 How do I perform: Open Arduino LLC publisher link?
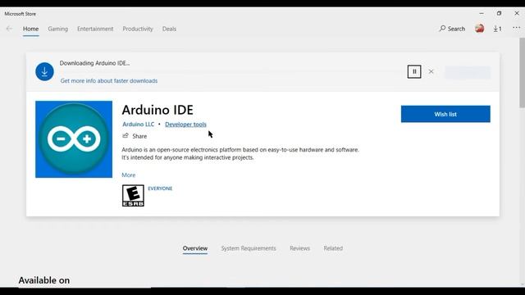[139, 125]
